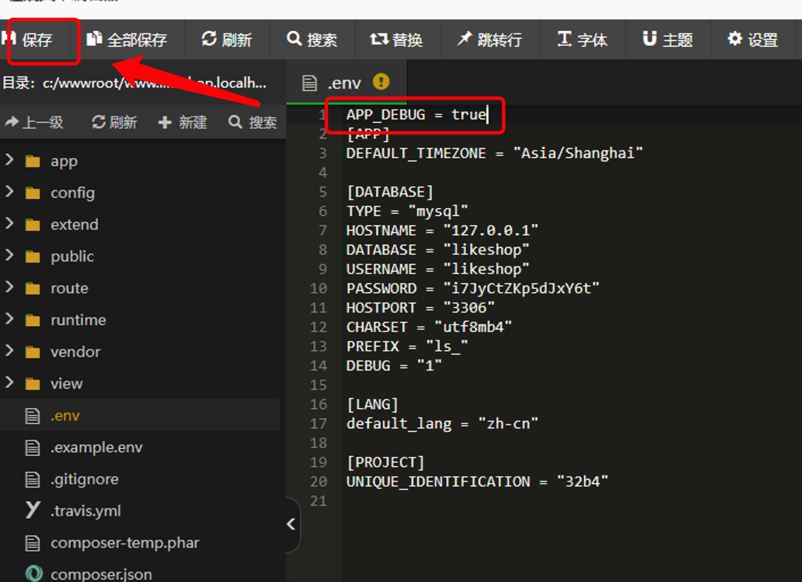Click the view folder icon
The image size is (802, 582).
pyautogui.click(x=33, y=384)
